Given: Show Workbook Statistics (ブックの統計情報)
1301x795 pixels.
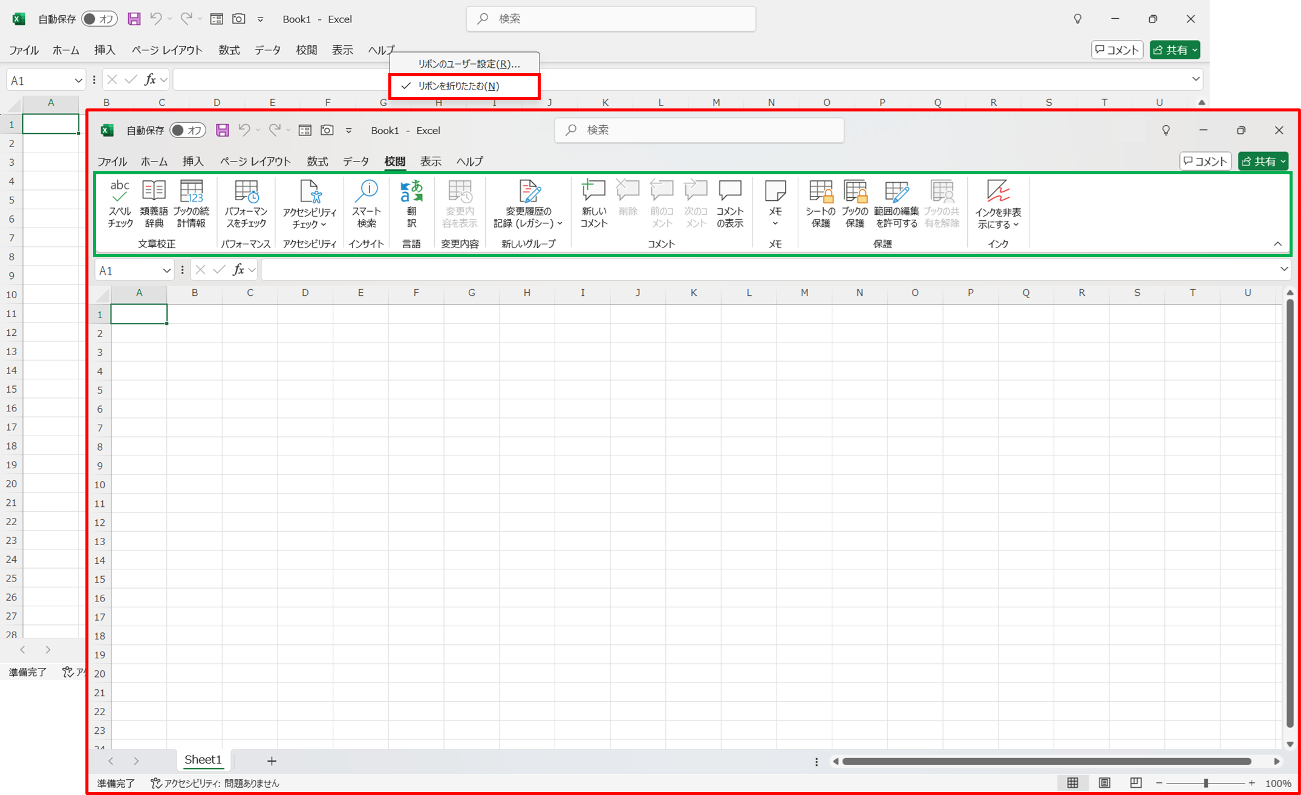Looking at the screenshot, I should [x=191, y=204].
